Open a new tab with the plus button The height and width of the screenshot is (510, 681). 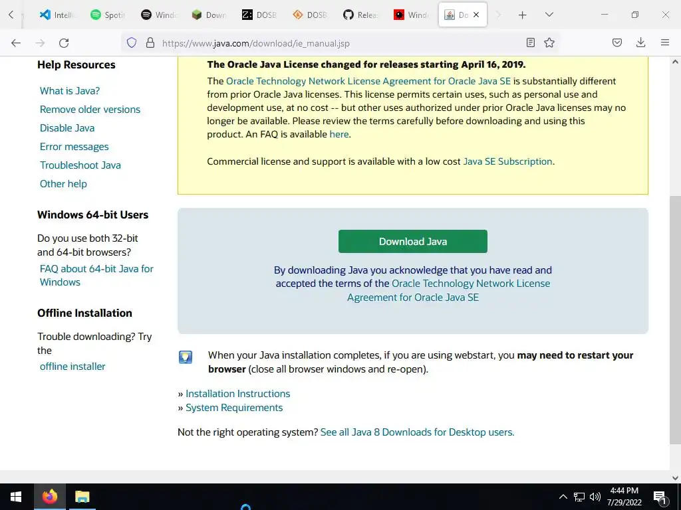coord(523,15)
